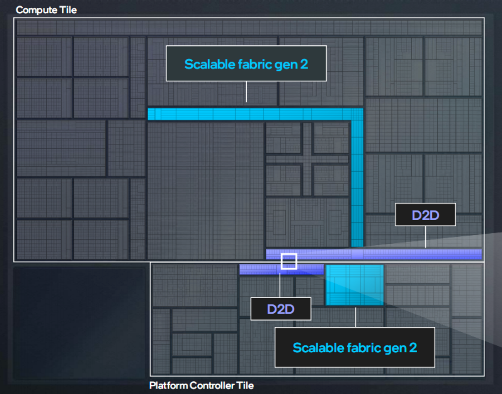
Task: Click the Platform Controller Tile caption
Action: (x=201, y=385)
